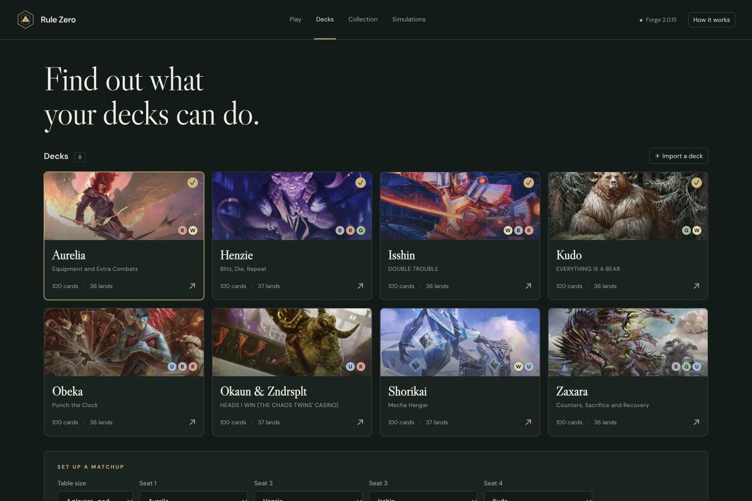This screenshot has width=752, height=501.
Task: Open the Aurelia deck arrow icon
Action: 192,286
